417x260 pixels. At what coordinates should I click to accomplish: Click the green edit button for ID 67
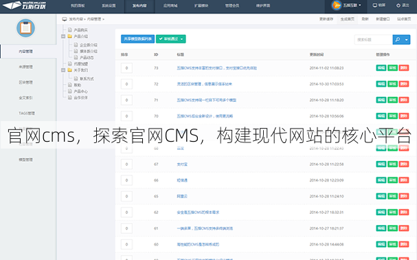(x=381, y=164)
